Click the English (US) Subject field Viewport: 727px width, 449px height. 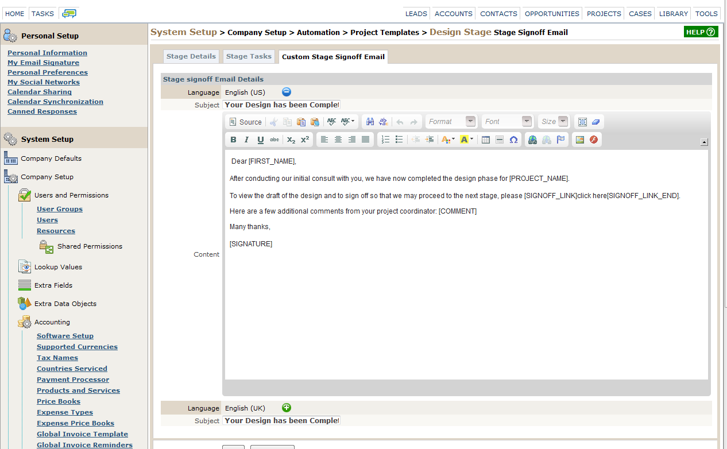pos(281,104)
